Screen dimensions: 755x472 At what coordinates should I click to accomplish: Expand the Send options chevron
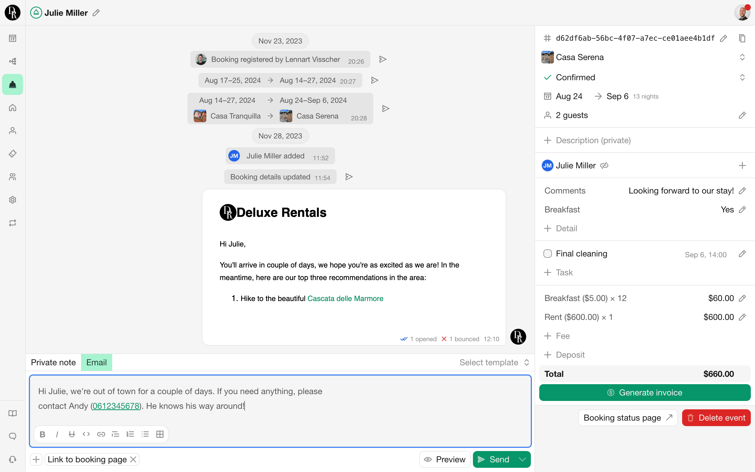[x=522, y=459]
